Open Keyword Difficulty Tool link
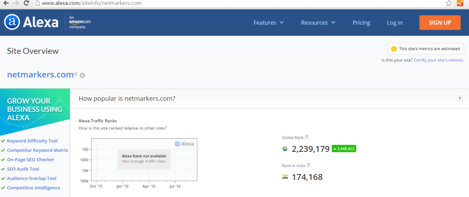 [33, 141]
